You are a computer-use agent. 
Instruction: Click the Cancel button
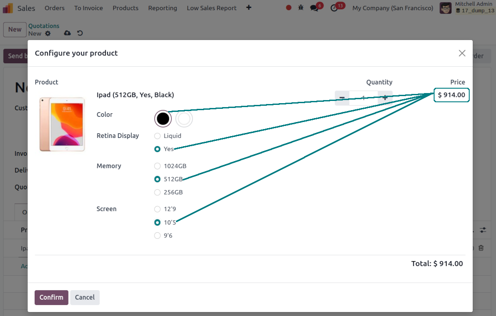click(85, 297)
